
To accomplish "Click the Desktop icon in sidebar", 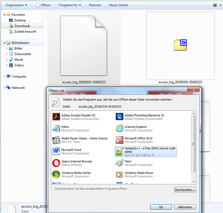I will tap(11, 20).
